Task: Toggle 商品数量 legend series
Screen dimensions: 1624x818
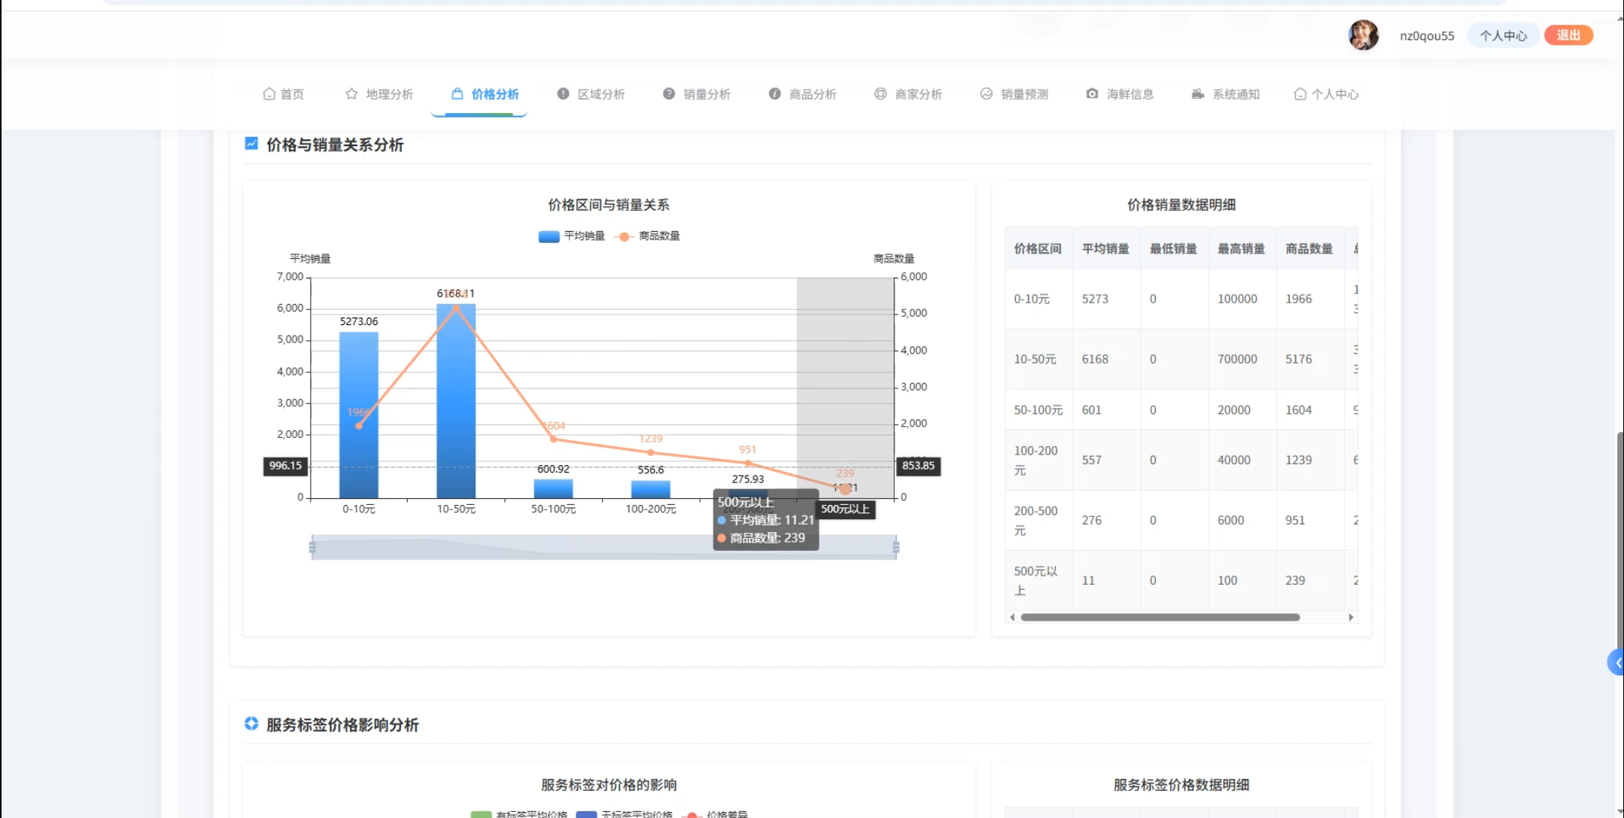Action: click(x=647, y=236)
